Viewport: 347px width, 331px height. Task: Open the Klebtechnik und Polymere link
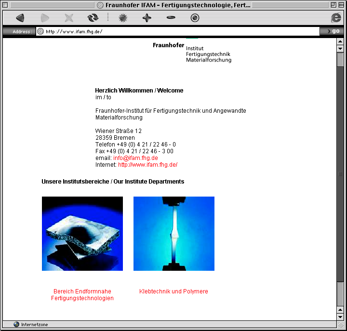[x=173, y=291]
